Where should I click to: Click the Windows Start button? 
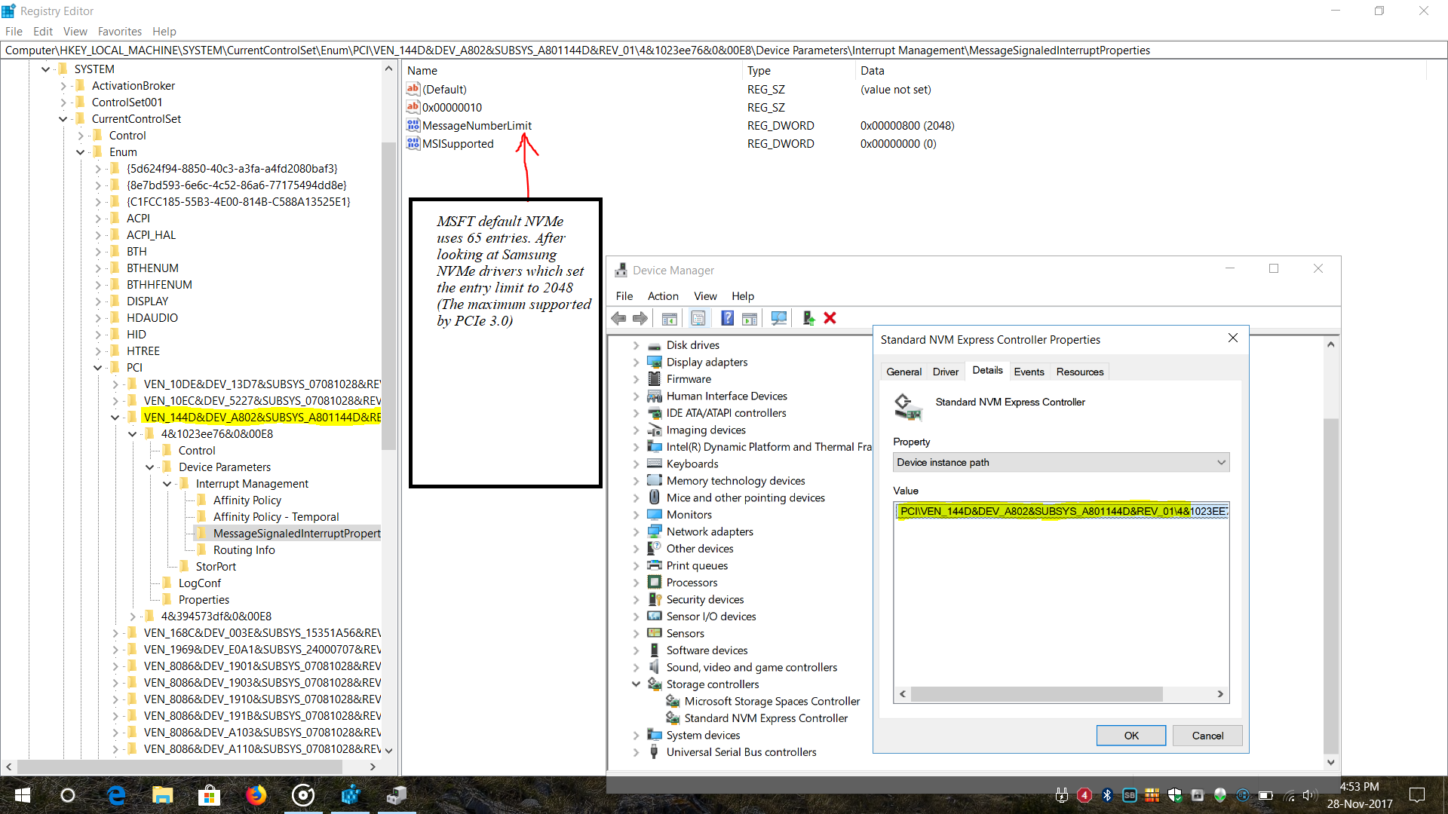22,795
